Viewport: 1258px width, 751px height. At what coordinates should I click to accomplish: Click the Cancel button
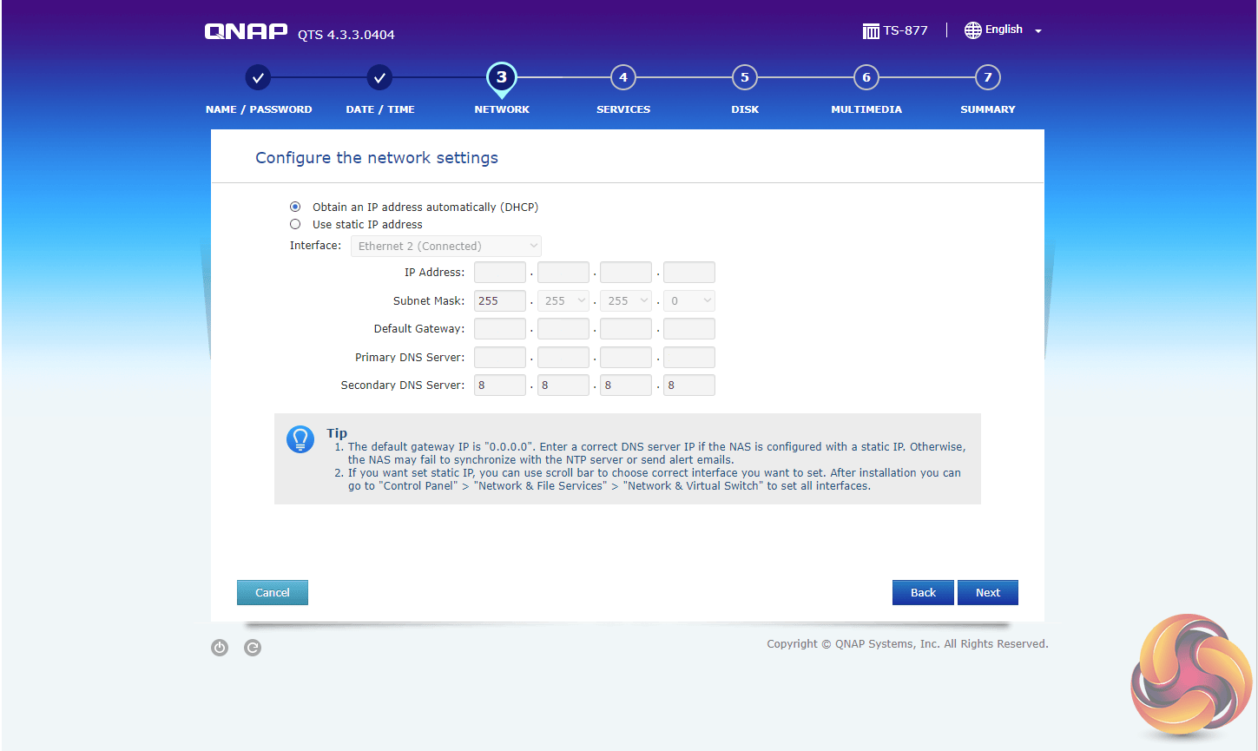(273, 592)
